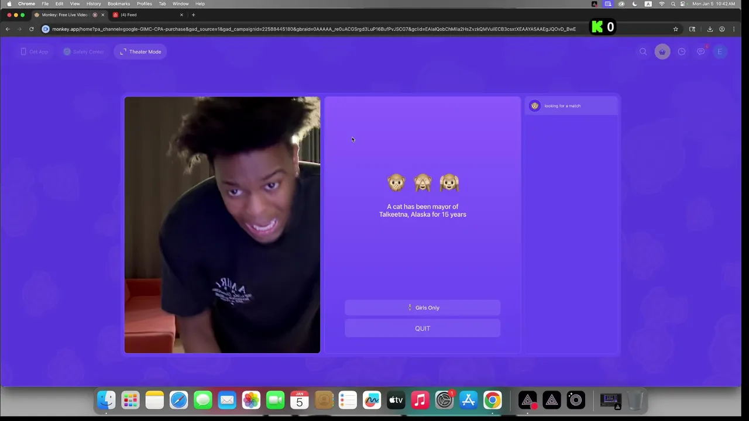
Task: Open messages icon with notification badge
Action: click(701, 51)
